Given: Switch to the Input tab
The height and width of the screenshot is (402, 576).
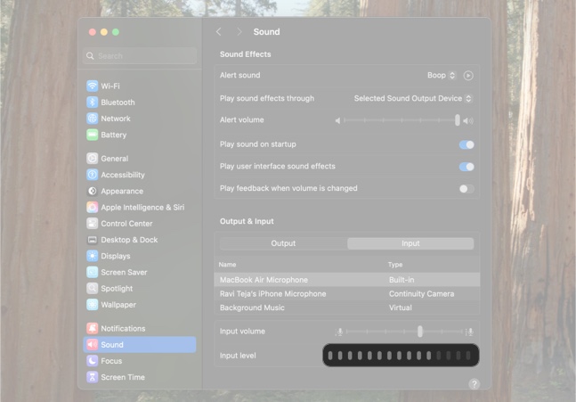Looking at the screenshot, I should [410, 243].
